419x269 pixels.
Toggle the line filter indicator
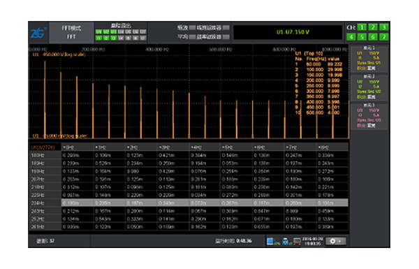(226, 27)
